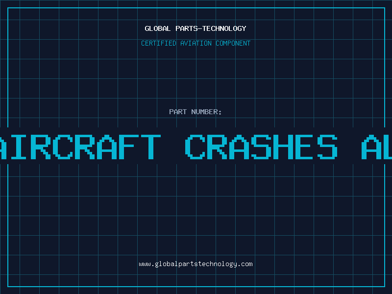This screenshot has height=294, width=392.
Task: Select the large CRASHES banner word
Action: (x=262, y=147)
